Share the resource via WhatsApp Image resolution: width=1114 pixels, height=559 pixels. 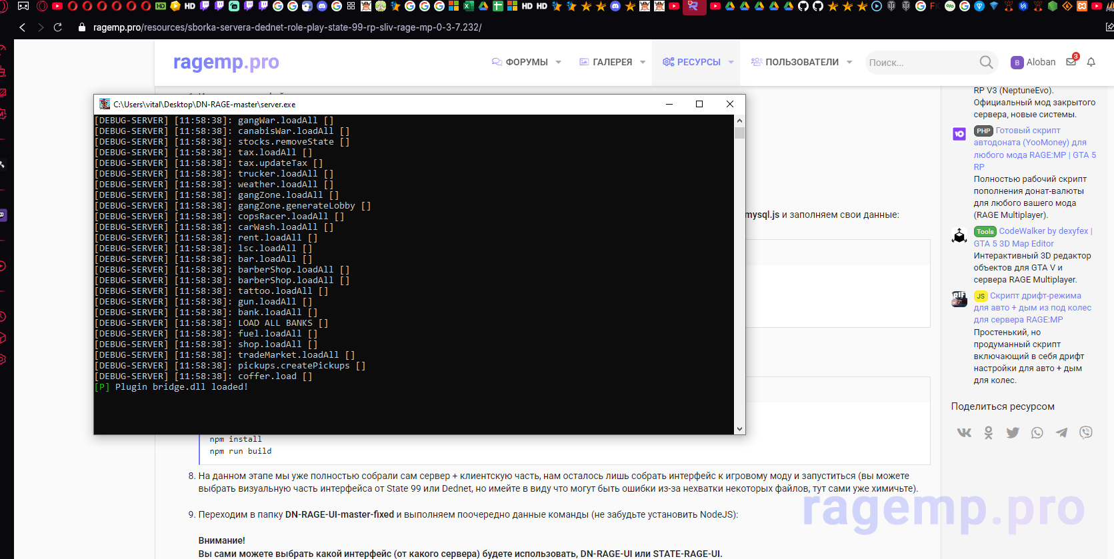pyautogui.click(x=1037, y=432)
